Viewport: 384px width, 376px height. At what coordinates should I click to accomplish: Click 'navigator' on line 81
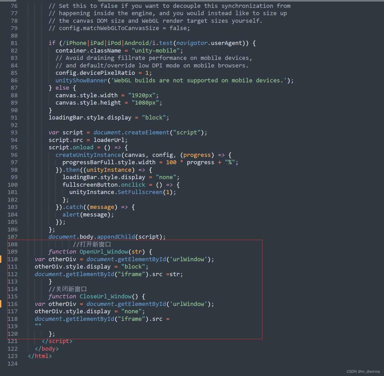point(192,43)
